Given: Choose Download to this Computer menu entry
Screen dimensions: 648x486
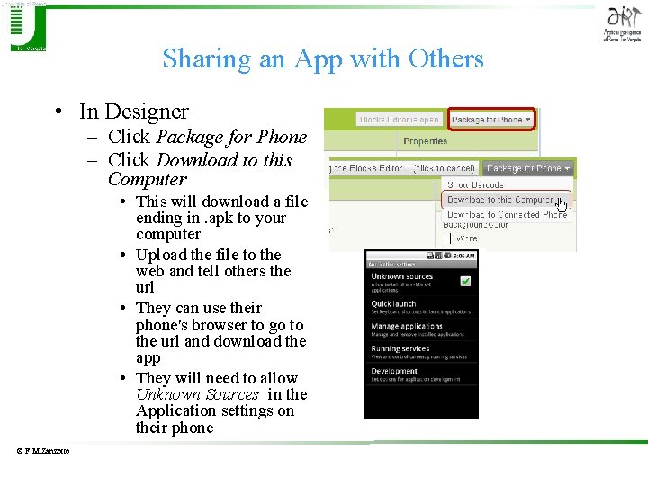Looking at the screenshot, I should coord(506,200).
